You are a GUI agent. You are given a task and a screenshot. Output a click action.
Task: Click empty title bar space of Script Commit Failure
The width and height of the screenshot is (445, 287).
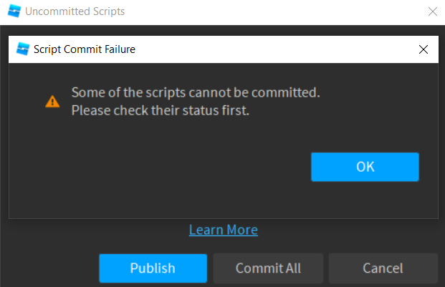tap(272, 49)
